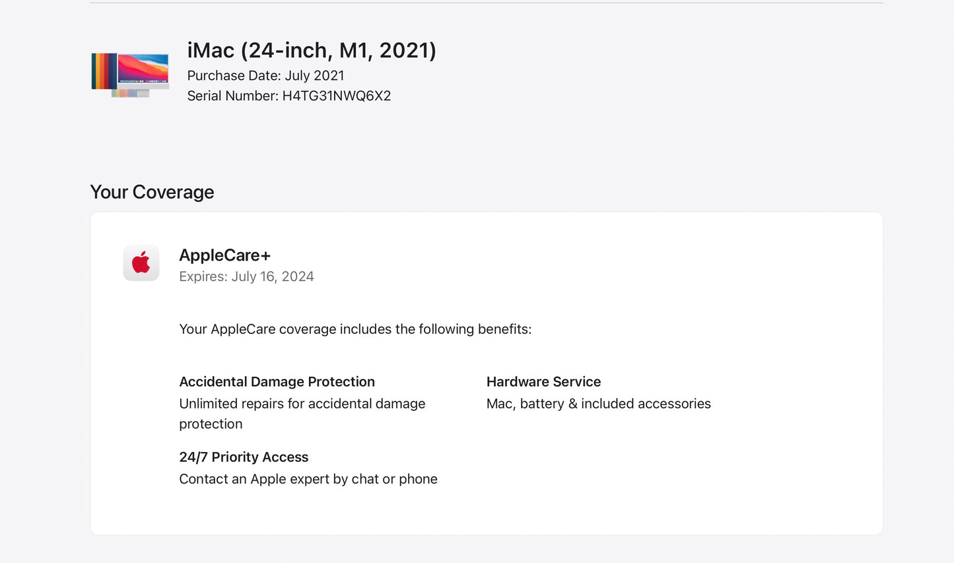Click the July 16, 2024 expiration date
The image size is (954, 563).
(273, 277)
